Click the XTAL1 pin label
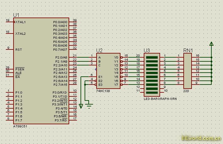The height and width of the screenshot is (144, 223). tap(20, 22)
